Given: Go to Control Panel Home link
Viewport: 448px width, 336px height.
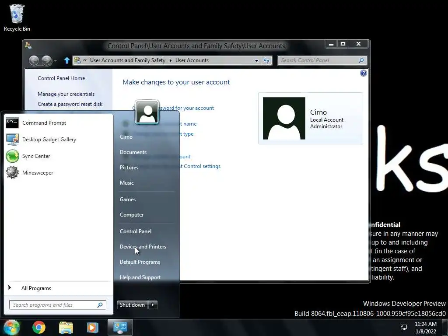Looking at the screenshot, I should [x=61, y=78].
